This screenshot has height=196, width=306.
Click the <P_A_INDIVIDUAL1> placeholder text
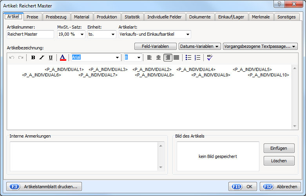tap(64, 69)
